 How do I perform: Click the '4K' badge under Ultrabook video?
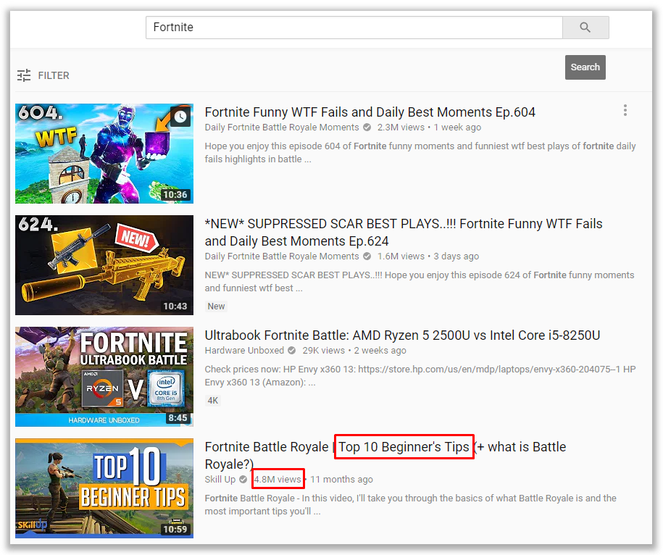click(213, 400)
